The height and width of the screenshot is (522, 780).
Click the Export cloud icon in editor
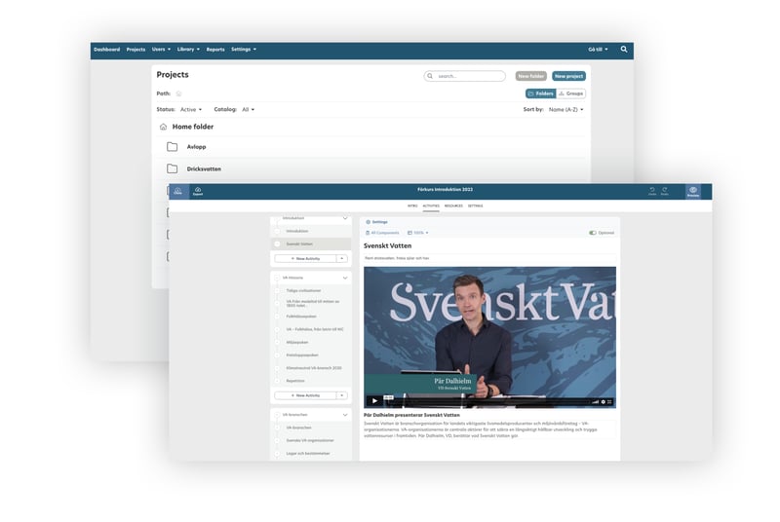point(198,191)
